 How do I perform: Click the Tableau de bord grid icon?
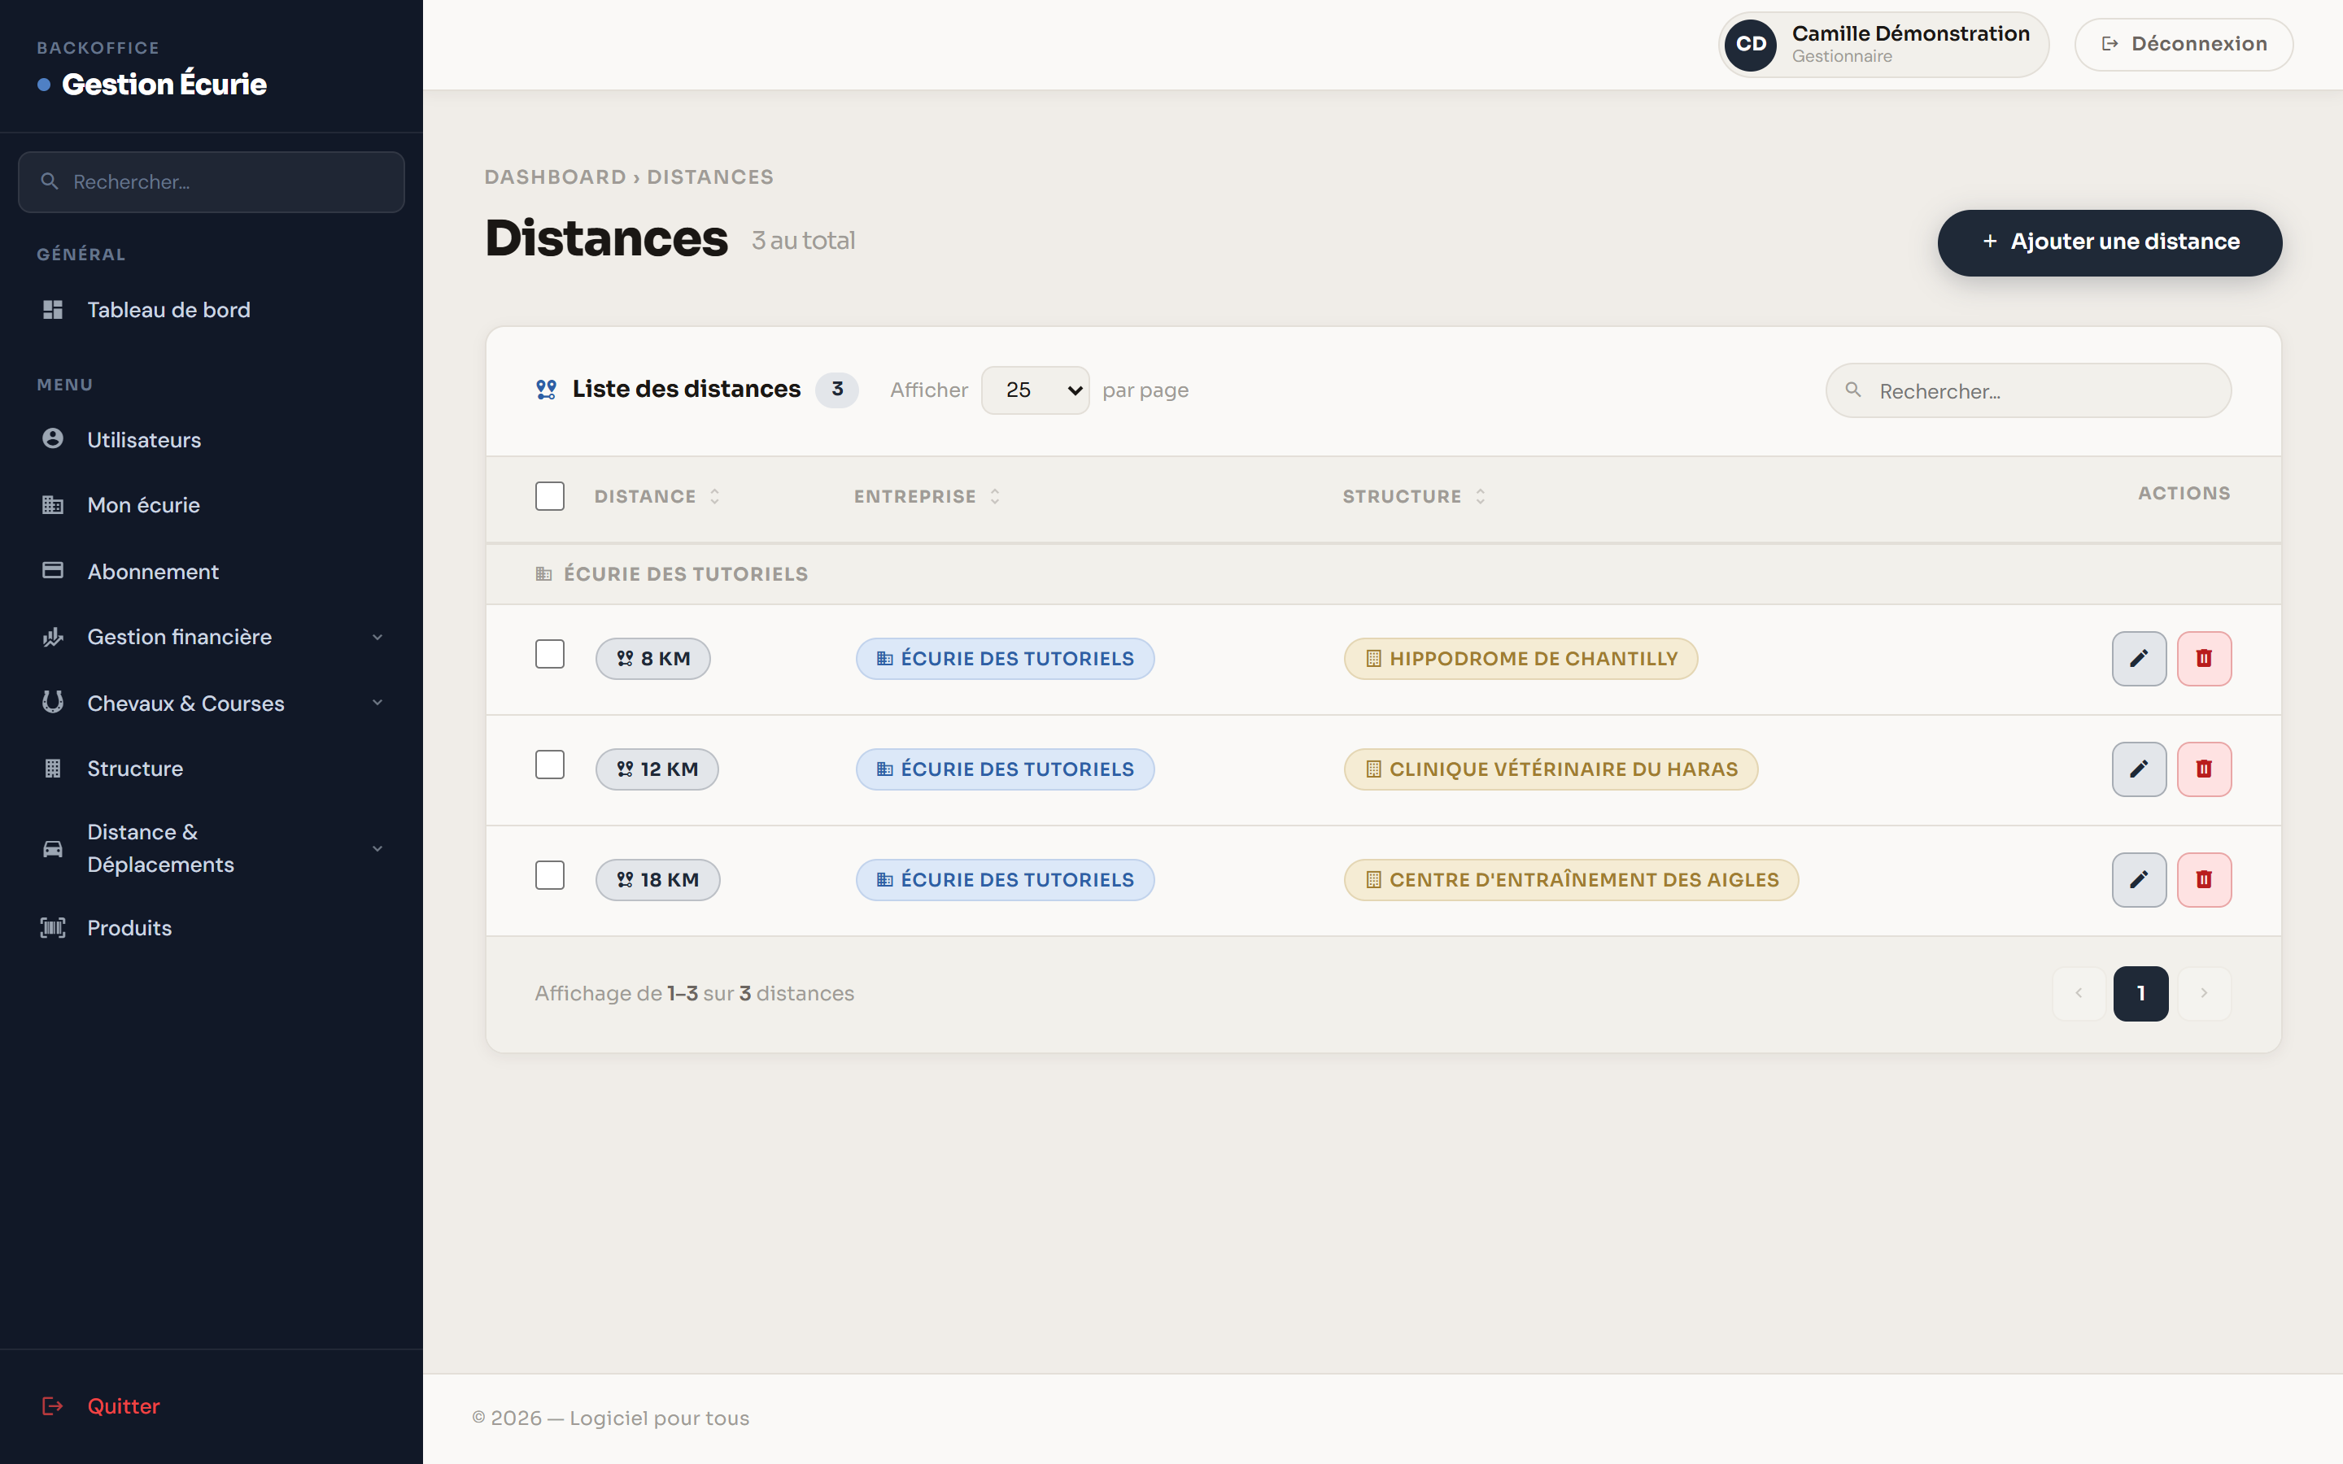pyautogui.click(x=53, y=310)
